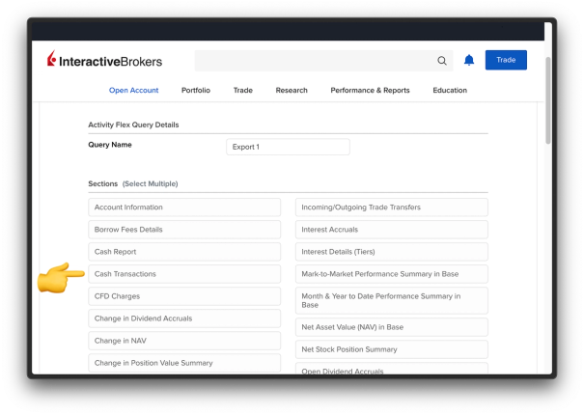The width and height of the screenshot is (584, 415).
Task: Select Net Stock Position Summary section
Action: coord(392,349)
